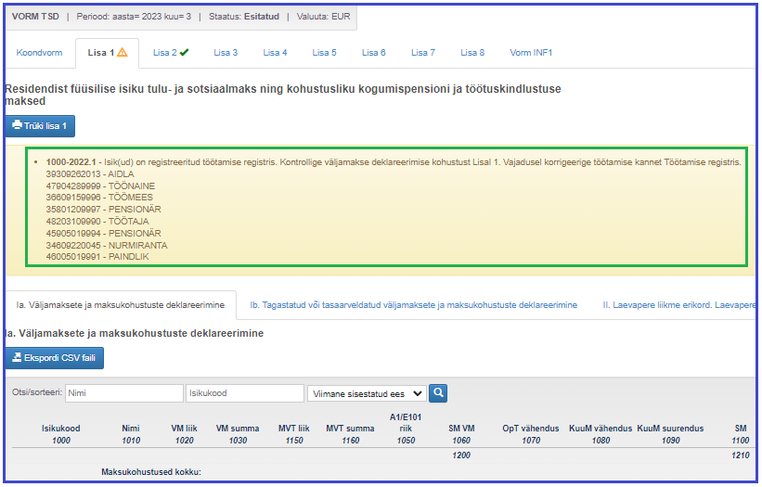Viewport: 762px width, 487px height.
Task: Click the Periood: aasta= 2023 kuu= 3 text
Action: pos(134,17)
